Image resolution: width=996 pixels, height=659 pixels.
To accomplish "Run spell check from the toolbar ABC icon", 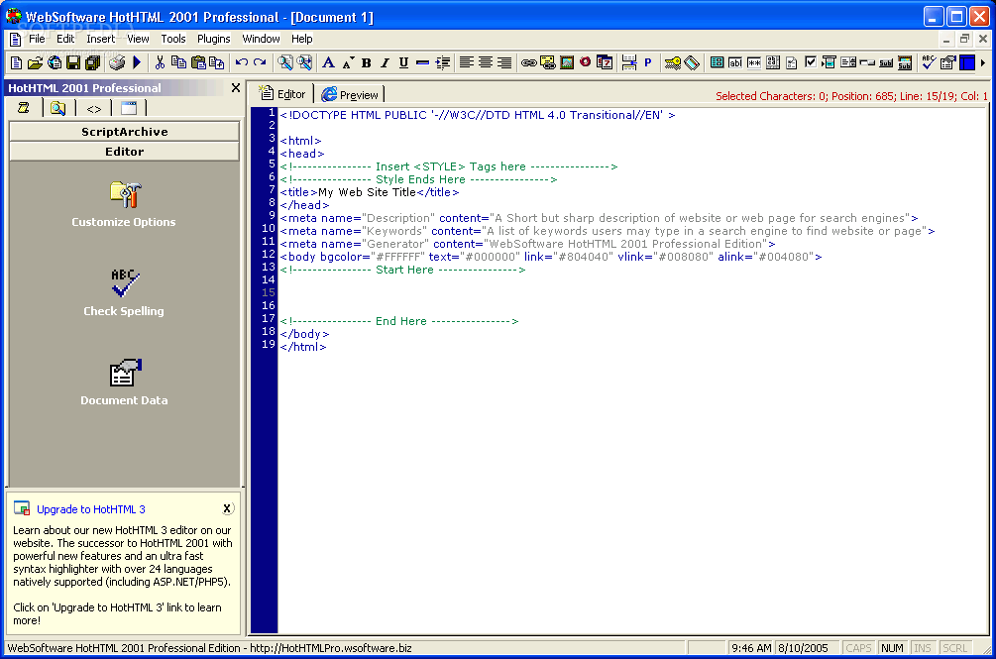I will [929, 62].
